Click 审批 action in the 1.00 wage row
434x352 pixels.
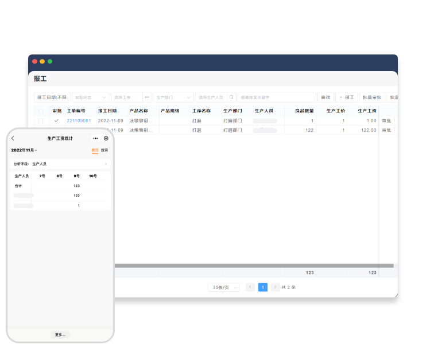pyautogui.click(x=386, y=120)
